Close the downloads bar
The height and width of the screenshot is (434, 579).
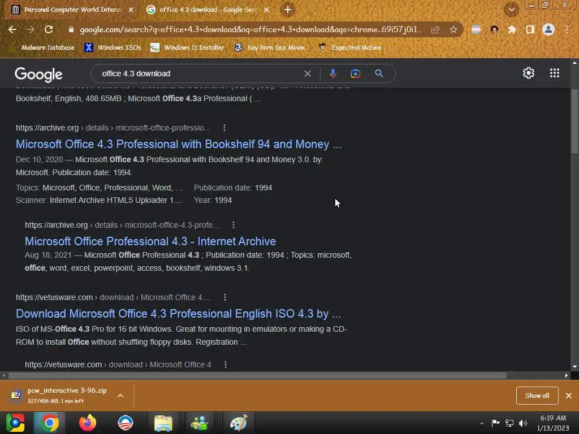tap(569, 396)
